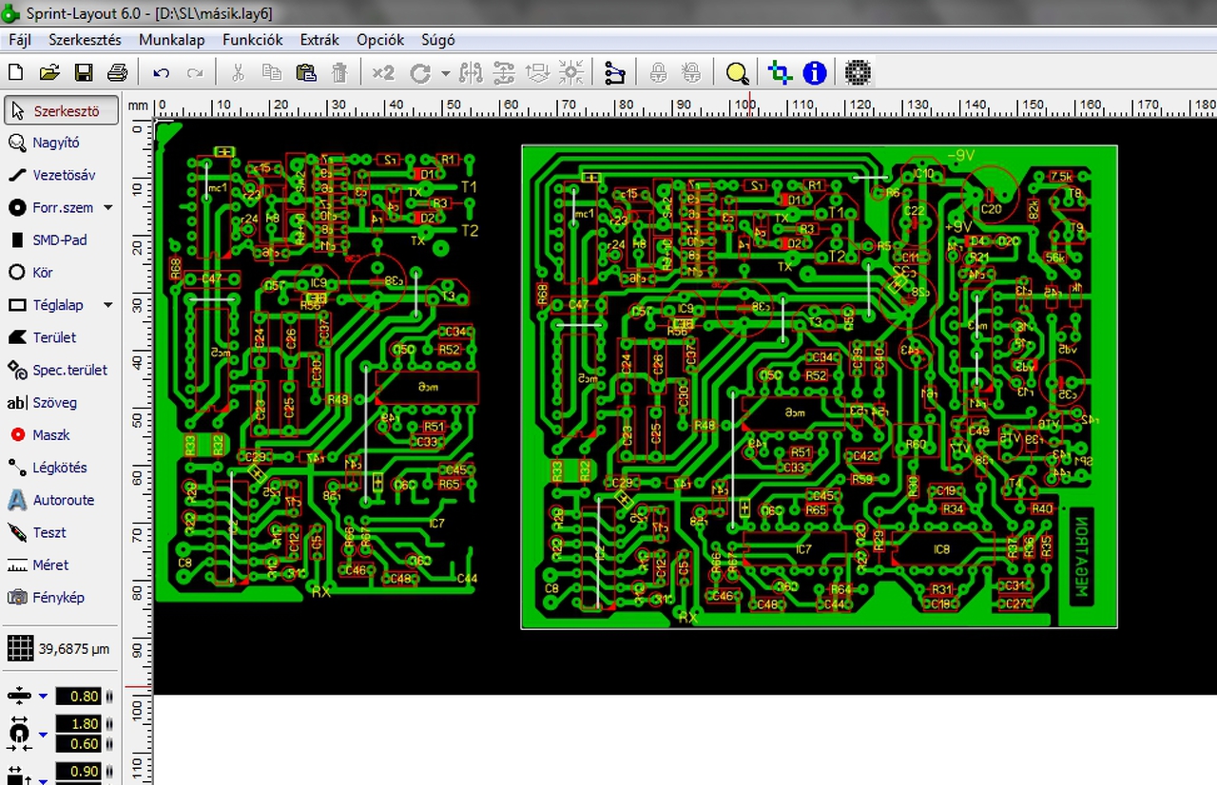
Task: Select the Szöveg text tool
Action: pos(61,402)
